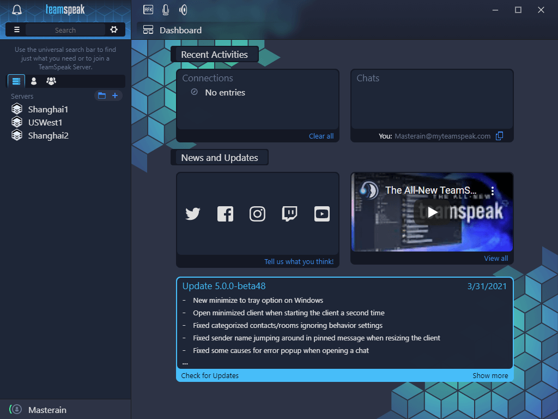The image size is (558, 419).
Task: Click the universal Search bar
Action: [65, 30]
